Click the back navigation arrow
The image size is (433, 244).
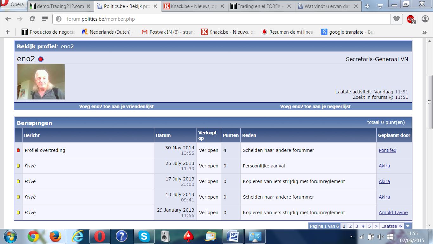[x=8, y=19]
